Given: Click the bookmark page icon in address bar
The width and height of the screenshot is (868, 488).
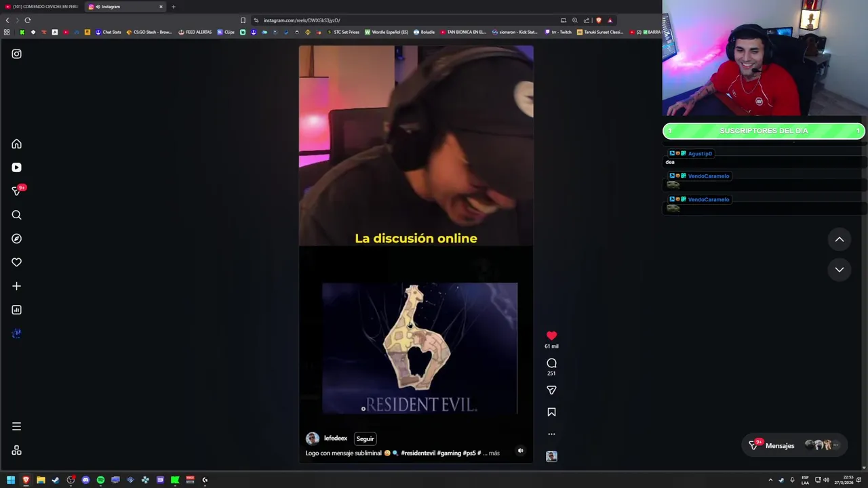Looking at the screenshot, I should coord(243,20).
